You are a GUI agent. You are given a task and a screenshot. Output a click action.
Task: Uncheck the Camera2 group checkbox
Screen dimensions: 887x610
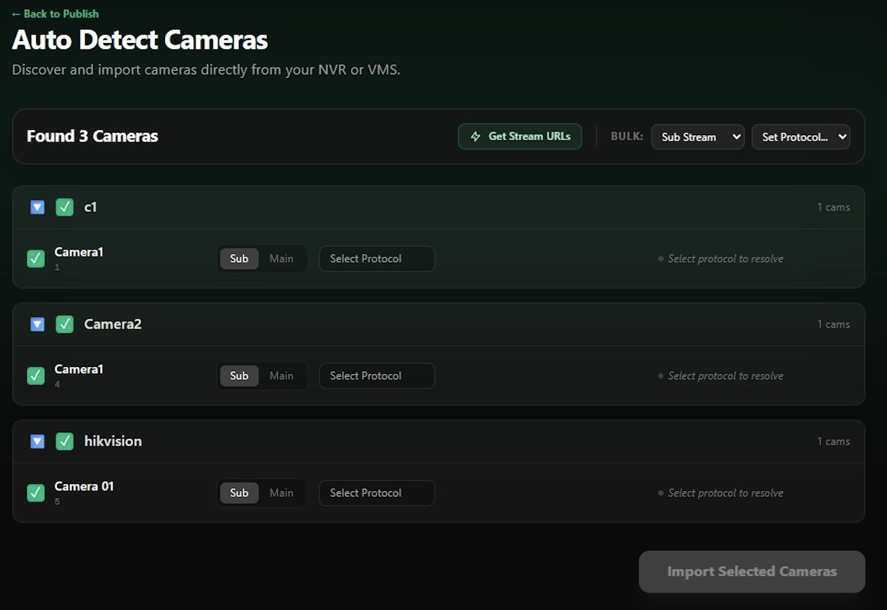(64, 324)
